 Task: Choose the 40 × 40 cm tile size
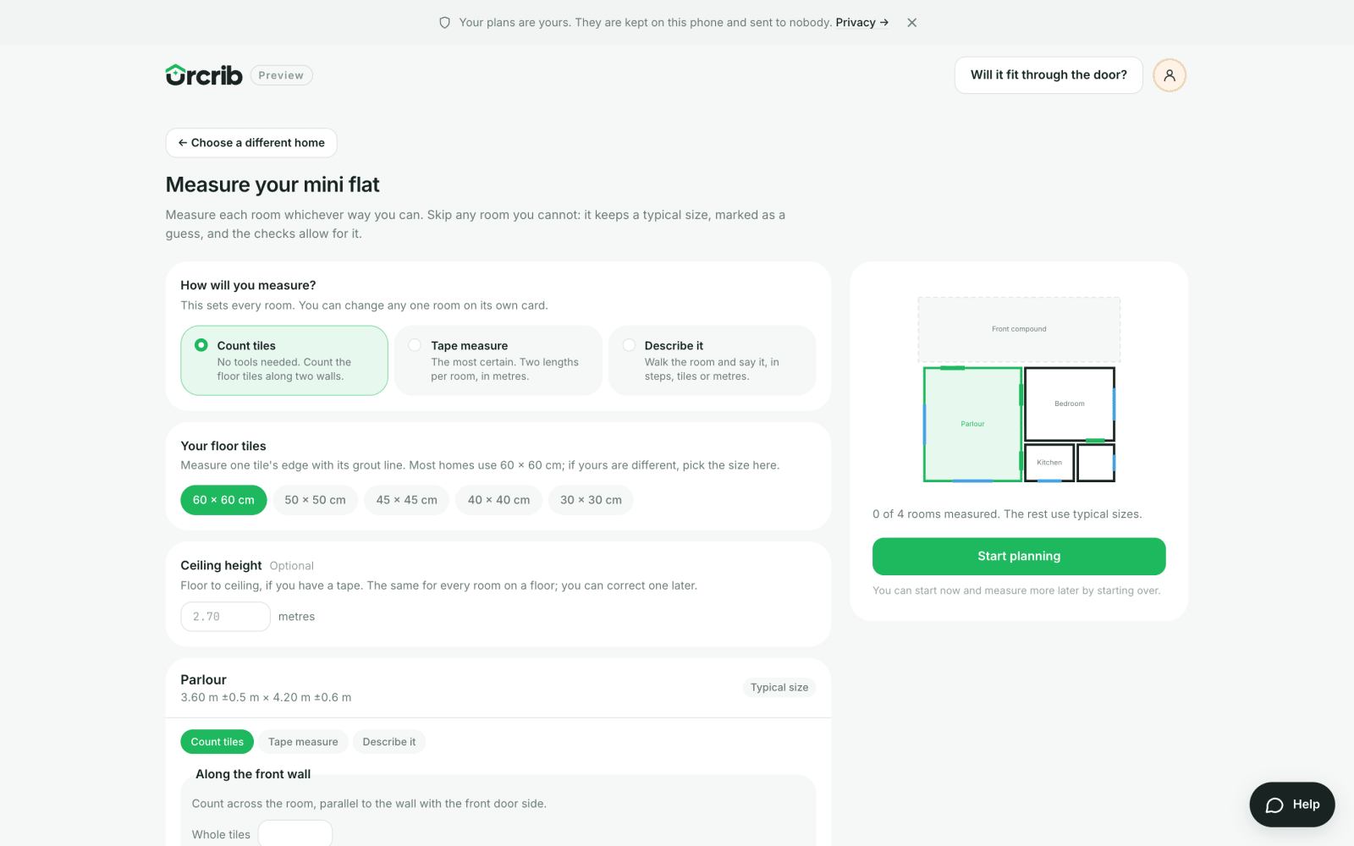499,500
